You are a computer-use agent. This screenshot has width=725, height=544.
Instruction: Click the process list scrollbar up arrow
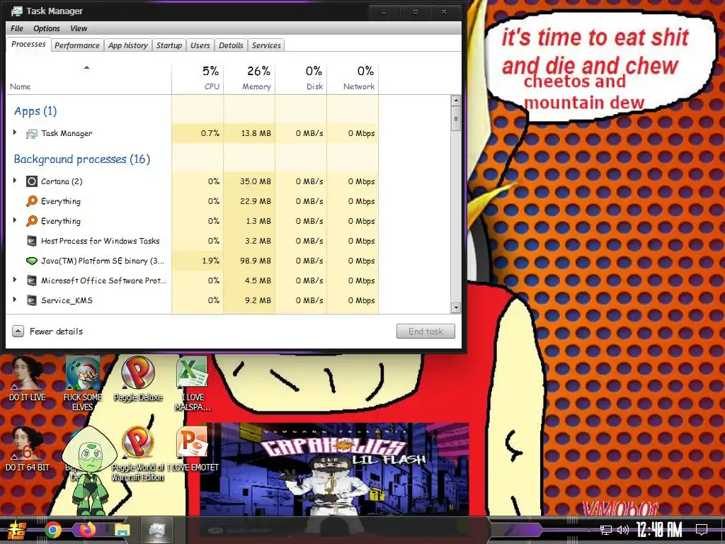click(x=456, y=101)
